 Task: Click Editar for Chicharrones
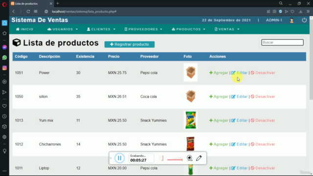pos(239,144)
